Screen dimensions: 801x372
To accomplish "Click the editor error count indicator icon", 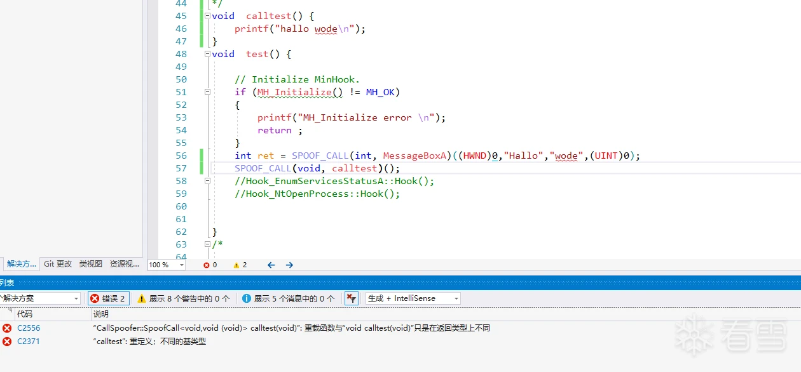I will (207, 265).
